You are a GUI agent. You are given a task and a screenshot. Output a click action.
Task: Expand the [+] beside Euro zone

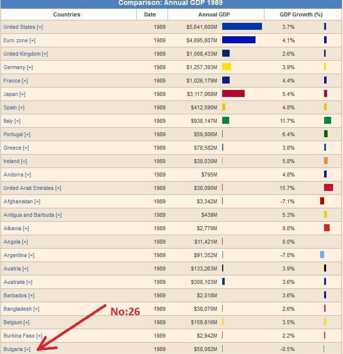tap(32, 40)
